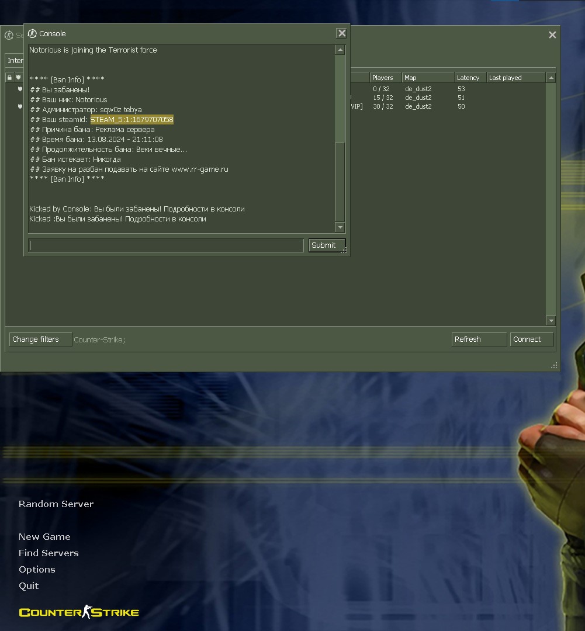Sort servers by Latency column

[470, 78]
